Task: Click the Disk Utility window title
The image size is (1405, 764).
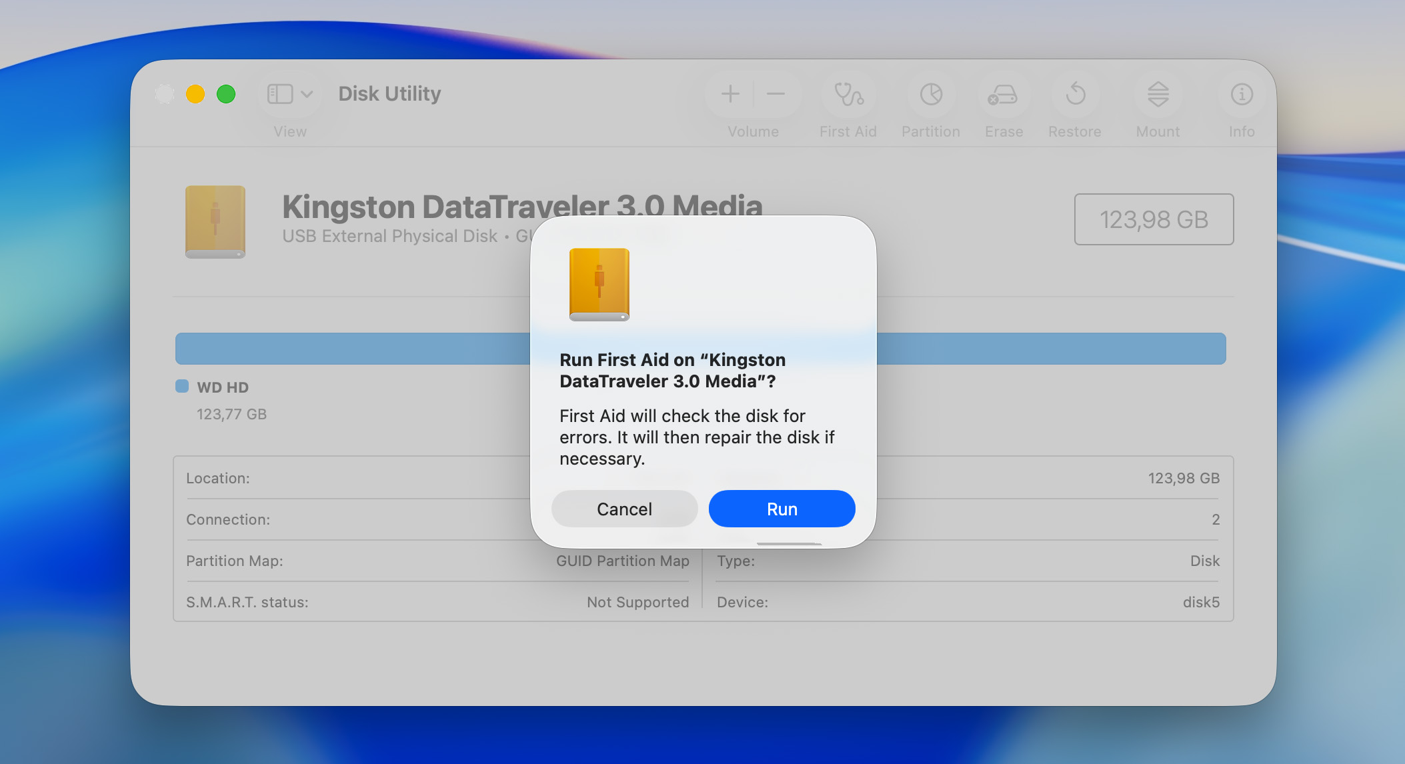Action: coord(389,93)
